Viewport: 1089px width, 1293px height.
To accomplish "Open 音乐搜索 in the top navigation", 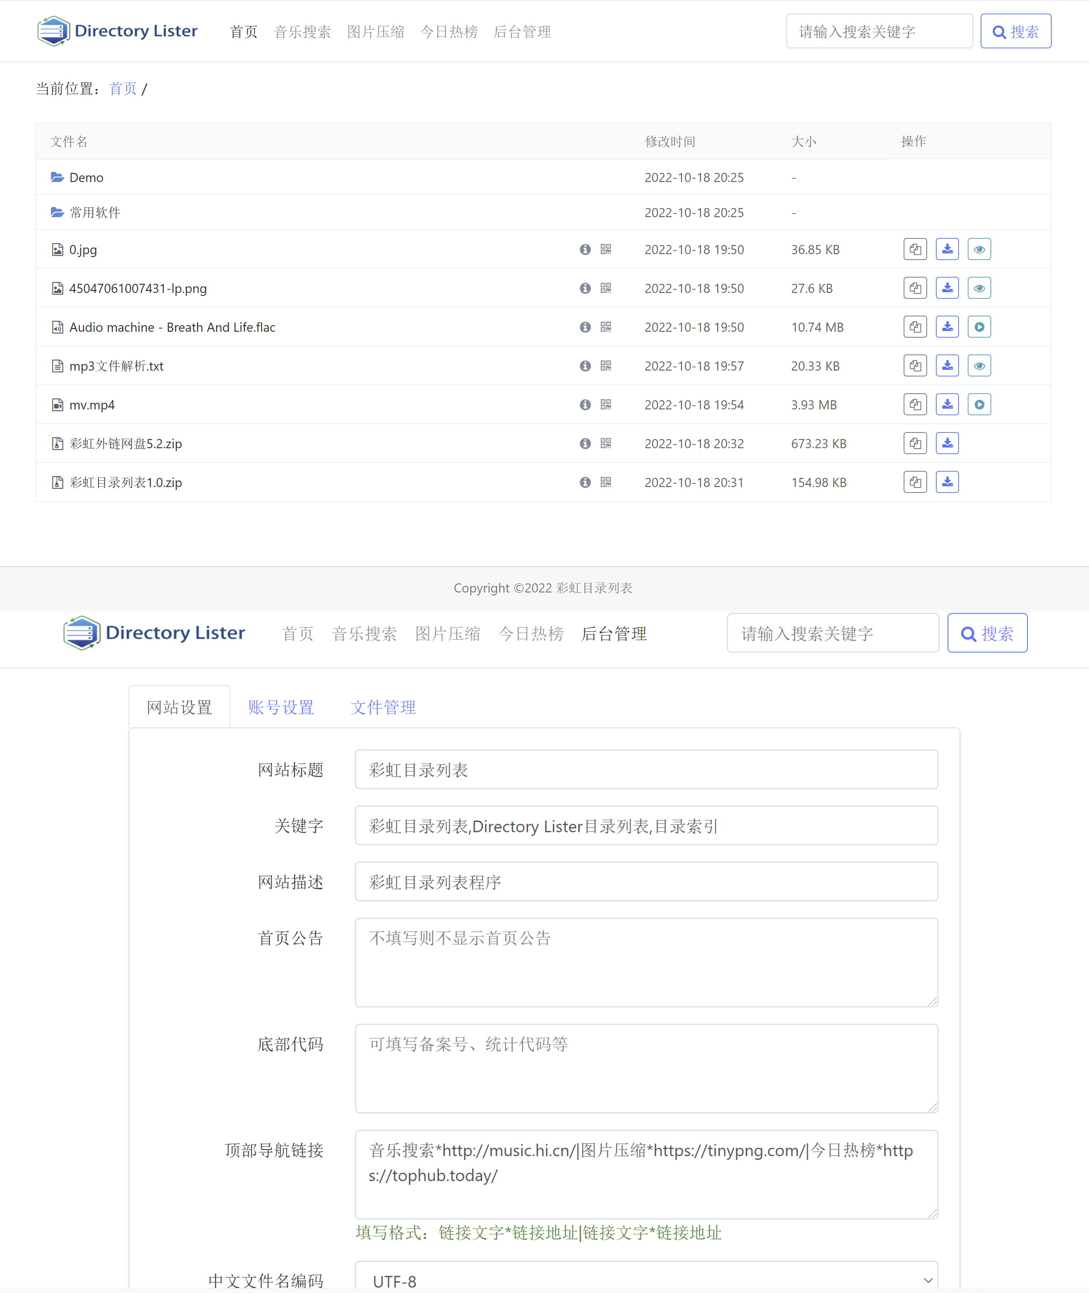I will [x=303, y=32].
